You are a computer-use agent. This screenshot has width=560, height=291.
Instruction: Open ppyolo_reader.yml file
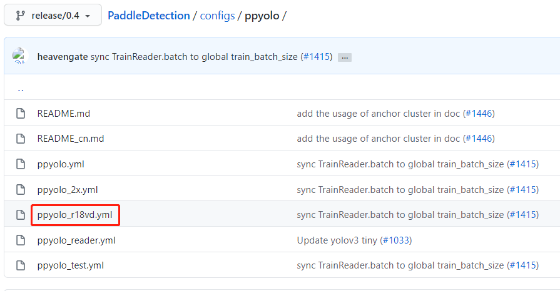tap(76, 240)
